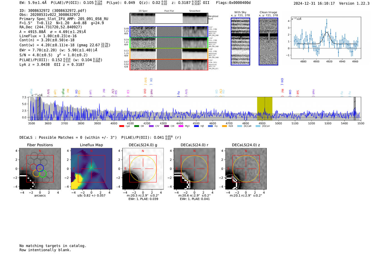The width and height of the screenshot is (389, 265).
Task: View the DECaLS(24.0) z image
Action: click(x=246, y=169)
